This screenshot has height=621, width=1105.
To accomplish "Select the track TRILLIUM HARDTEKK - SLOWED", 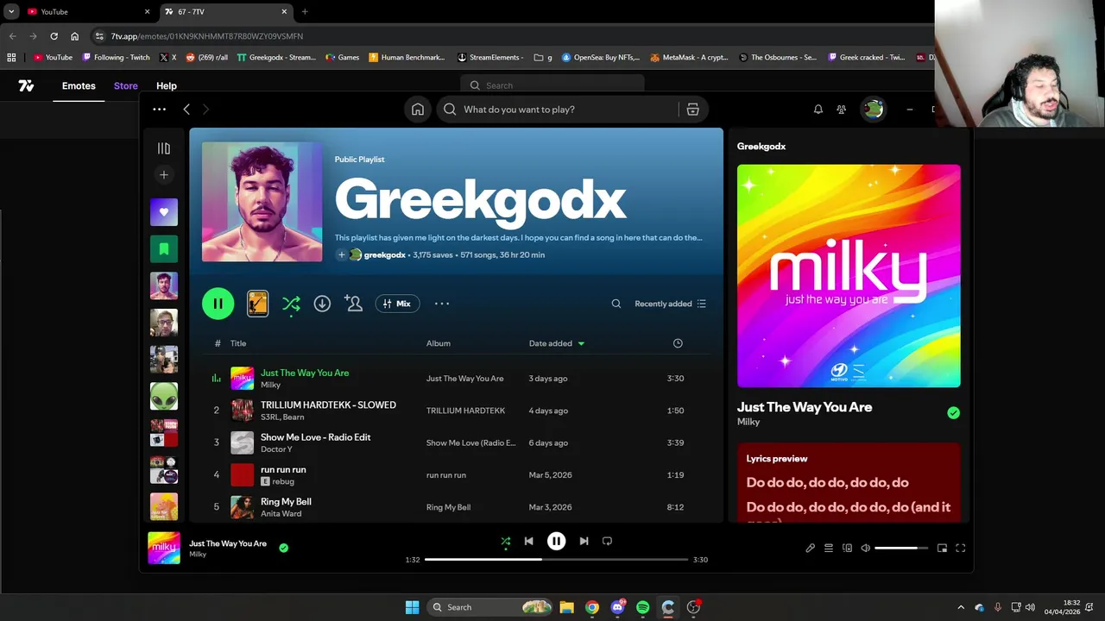I will coord(328,405).
